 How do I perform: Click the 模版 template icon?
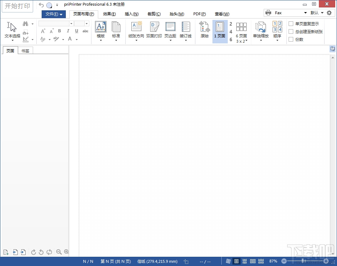[101, 27]
